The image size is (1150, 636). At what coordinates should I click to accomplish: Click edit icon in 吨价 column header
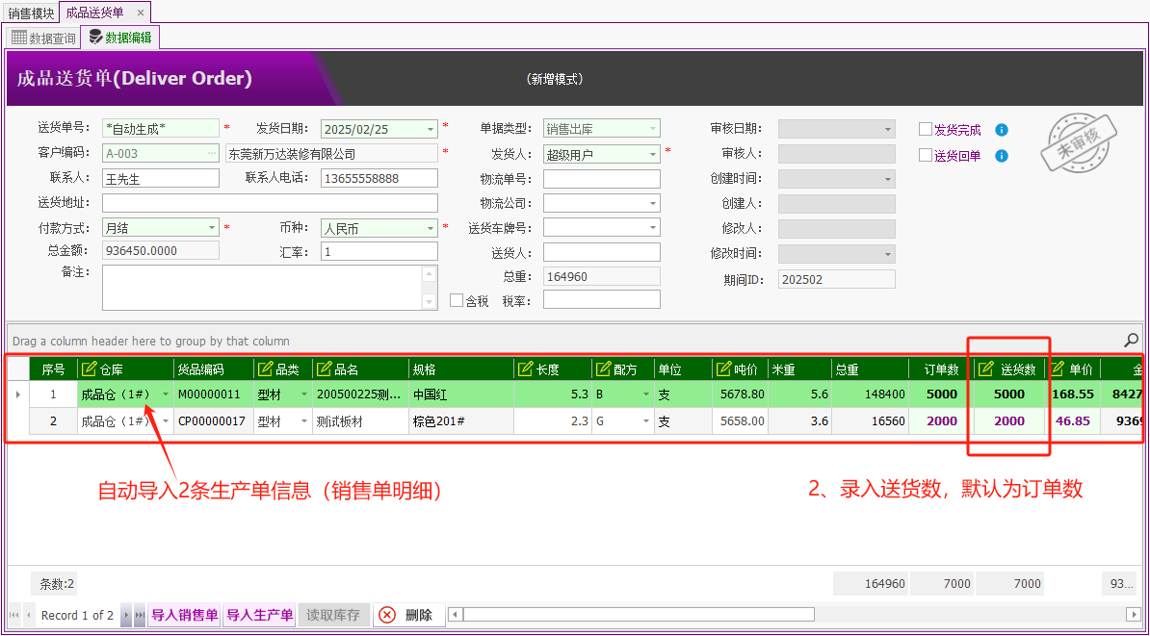(723, 369)
